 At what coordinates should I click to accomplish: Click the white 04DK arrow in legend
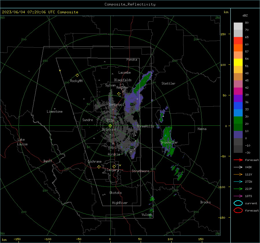click(x=238, y=167)
